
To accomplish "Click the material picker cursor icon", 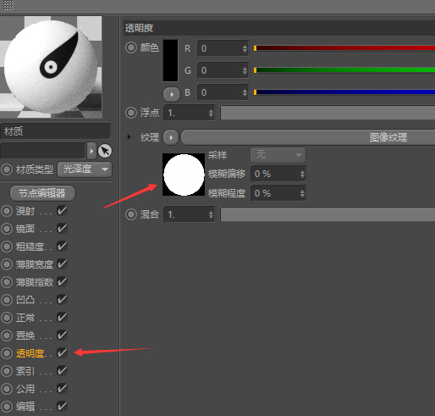I will point(105,151).
